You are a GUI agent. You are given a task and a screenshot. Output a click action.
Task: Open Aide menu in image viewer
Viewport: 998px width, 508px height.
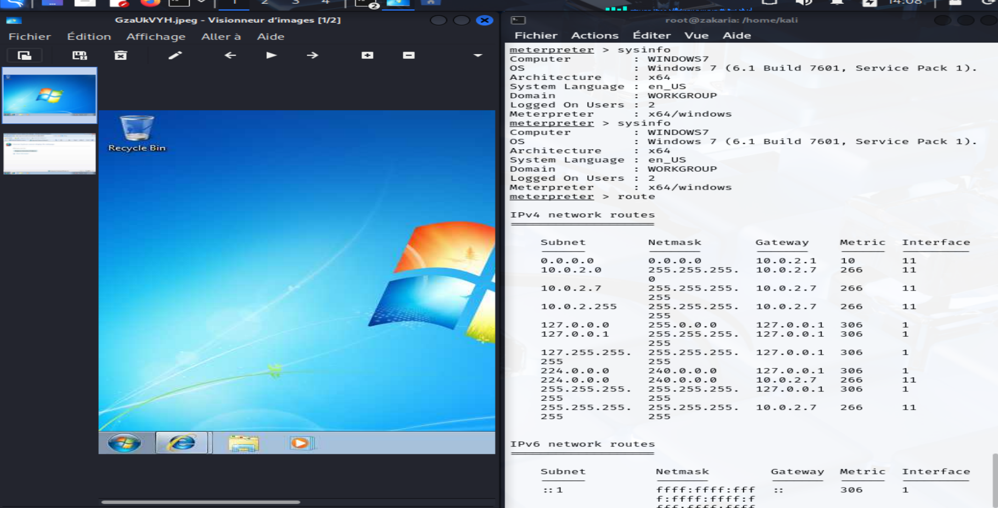click(271, 36)
